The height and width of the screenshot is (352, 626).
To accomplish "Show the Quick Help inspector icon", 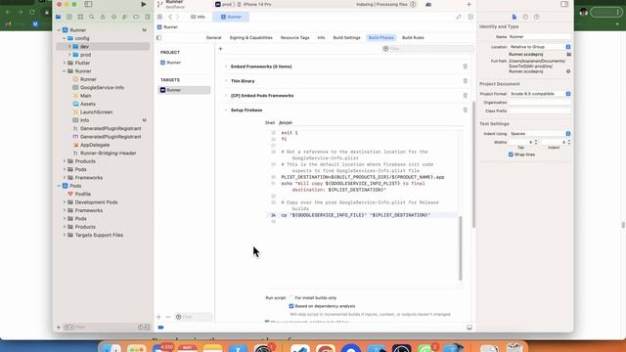I will [x=537, y=17].
